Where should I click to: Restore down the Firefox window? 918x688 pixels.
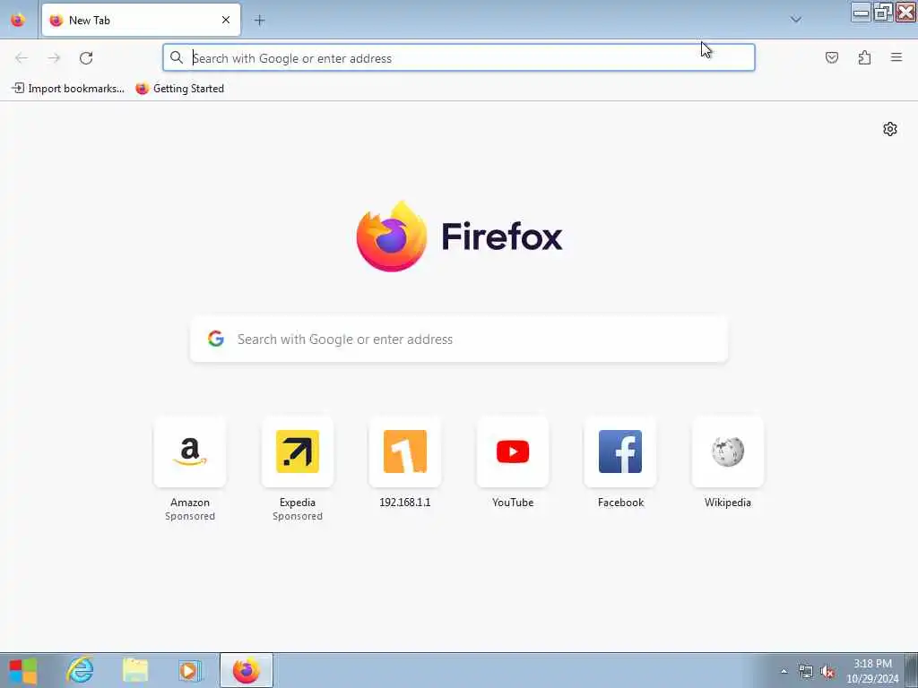pos(883,13)
